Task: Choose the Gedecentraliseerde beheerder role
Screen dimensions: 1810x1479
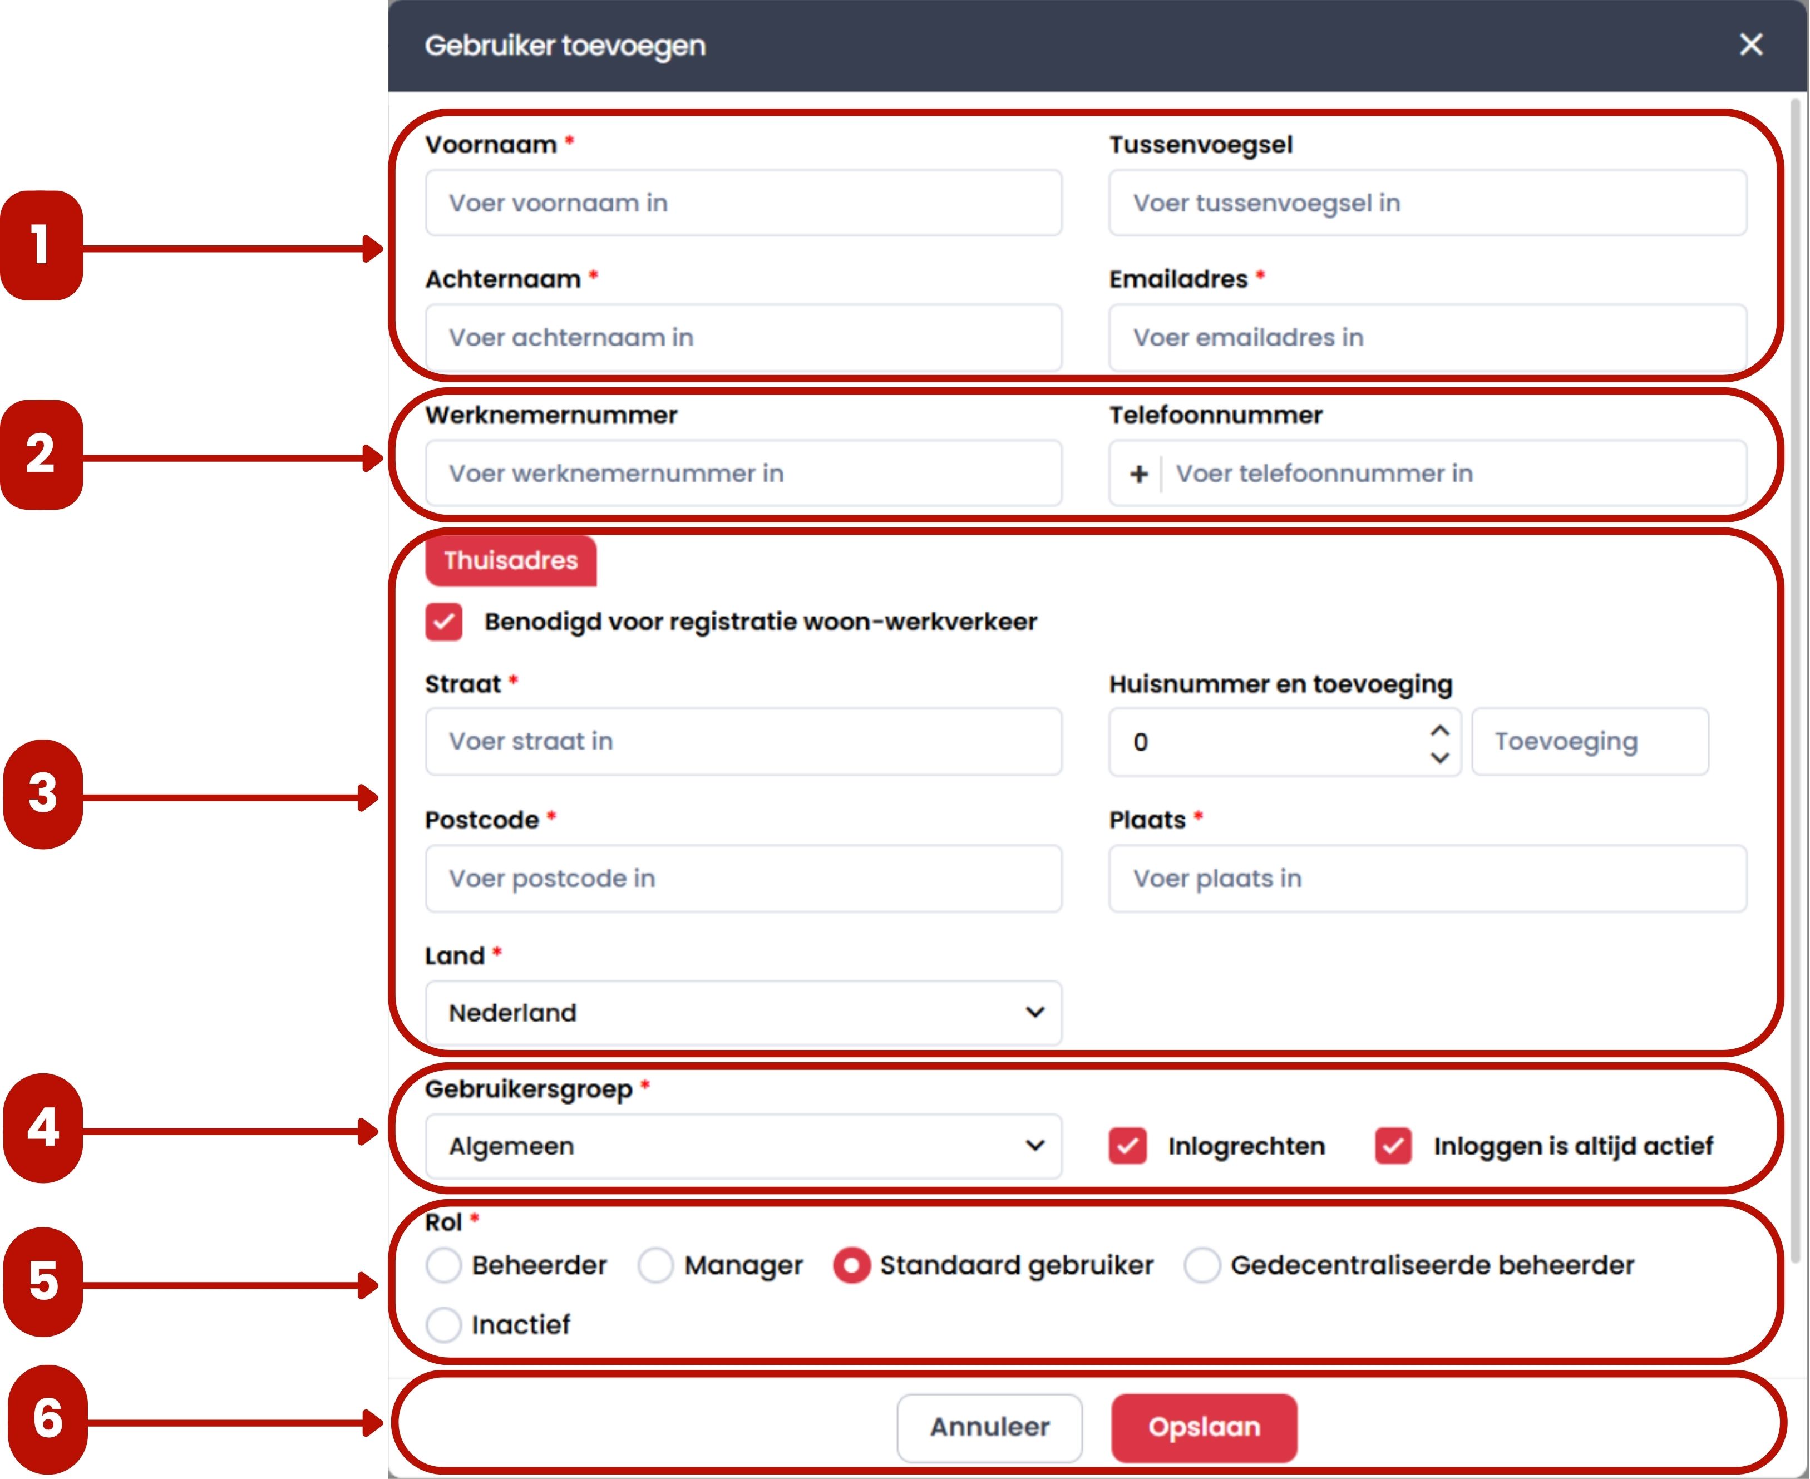Action: 1202,1265
